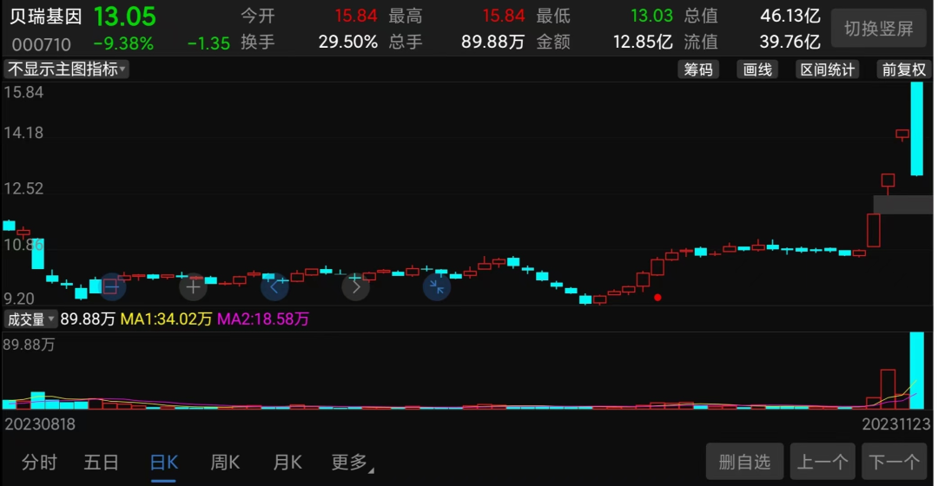Switch to the 分时 intraday tab
This screenshot has width=938, height=486.
pos(39,462)
